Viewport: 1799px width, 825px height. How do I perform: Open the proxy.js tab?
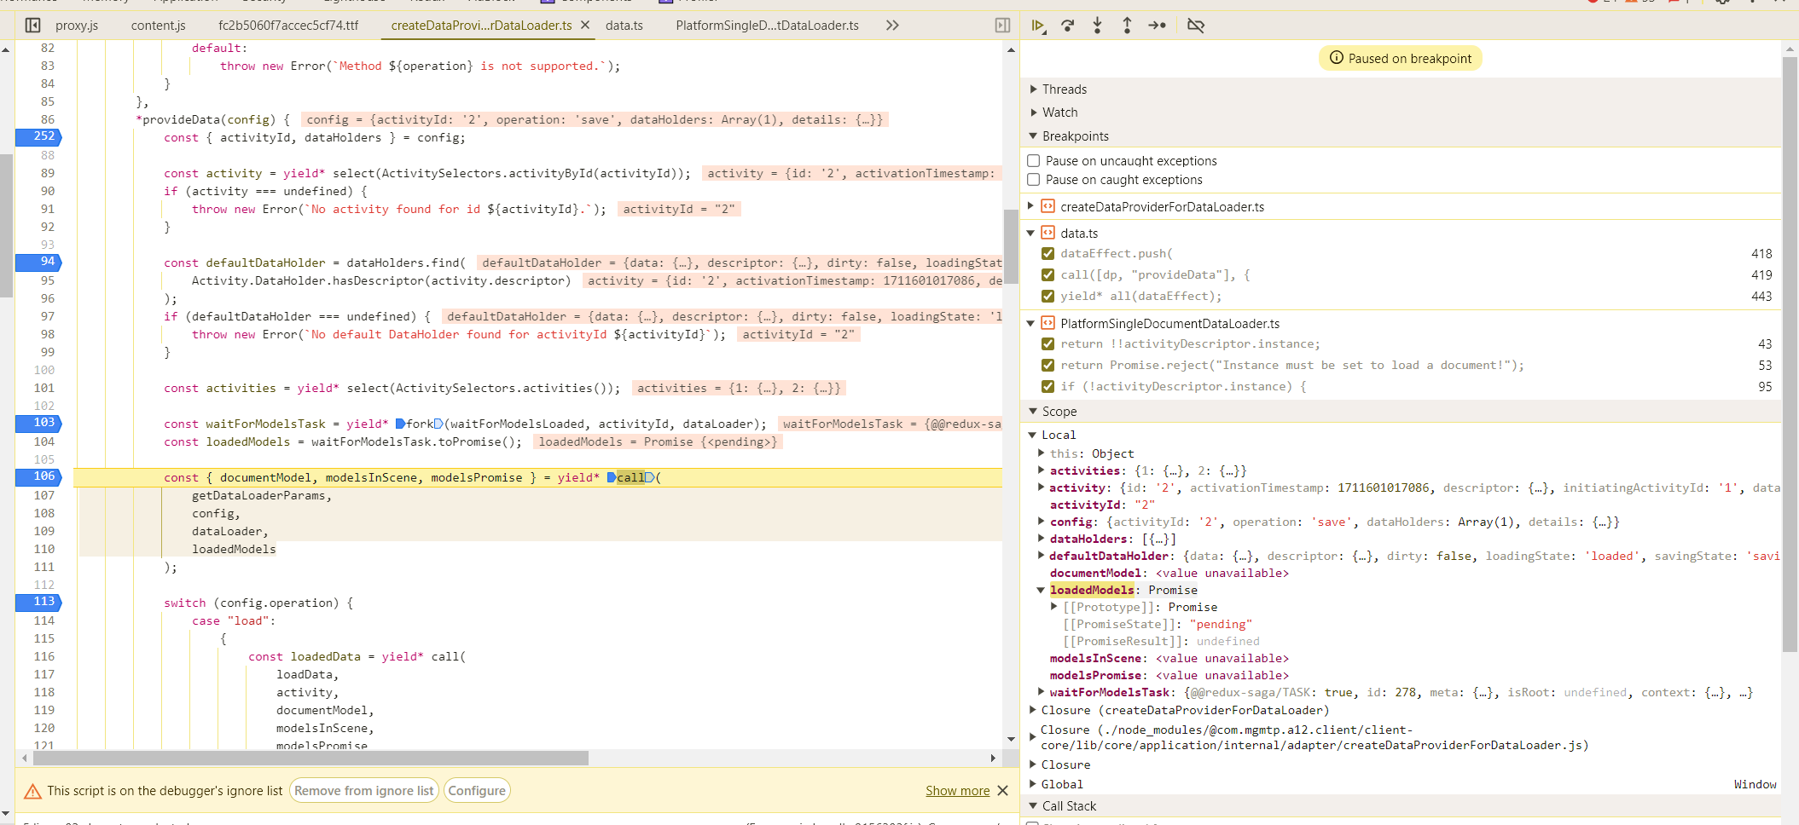[77, 26]
